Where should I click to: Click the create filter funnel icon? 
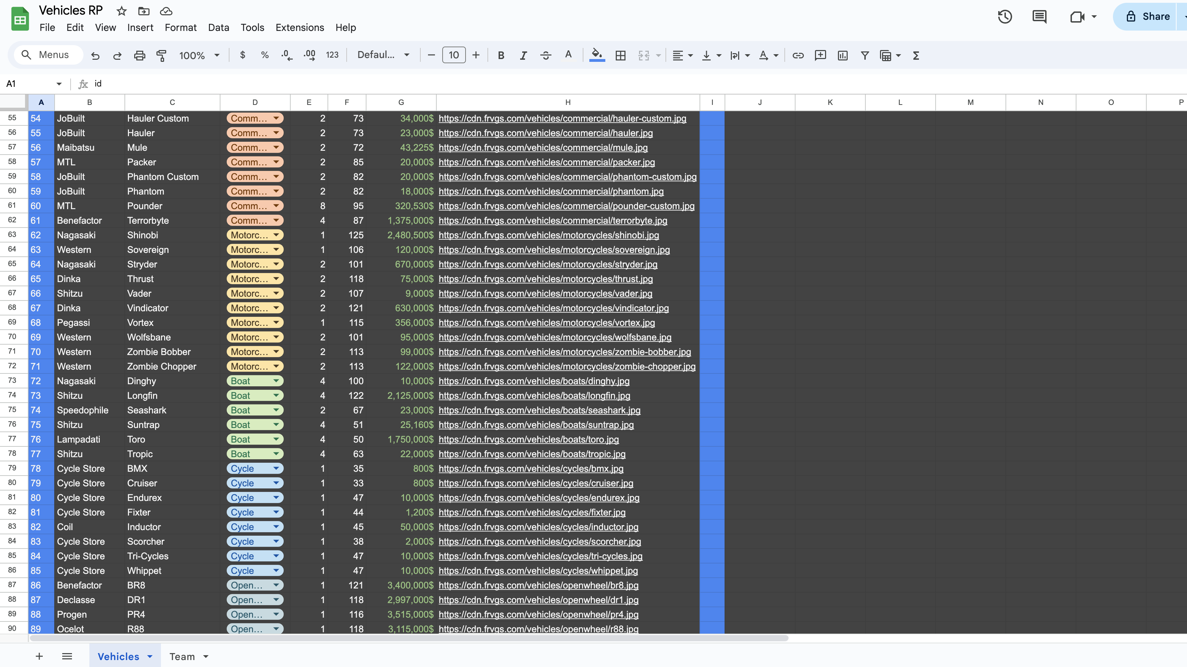click(x=864, y=55)
